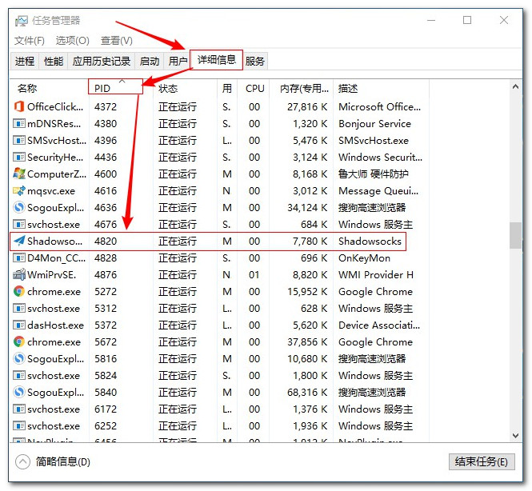532x491 pixels.
Task: Click the Shadowsocks paper plane icon
Action: (19, 241)
